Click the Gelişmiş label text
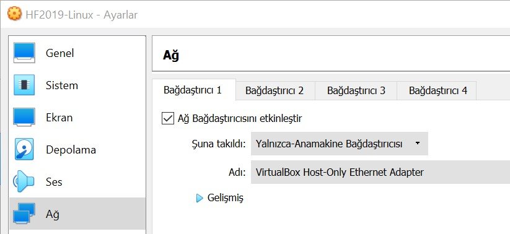510x234 pixels. coord(225,197)
